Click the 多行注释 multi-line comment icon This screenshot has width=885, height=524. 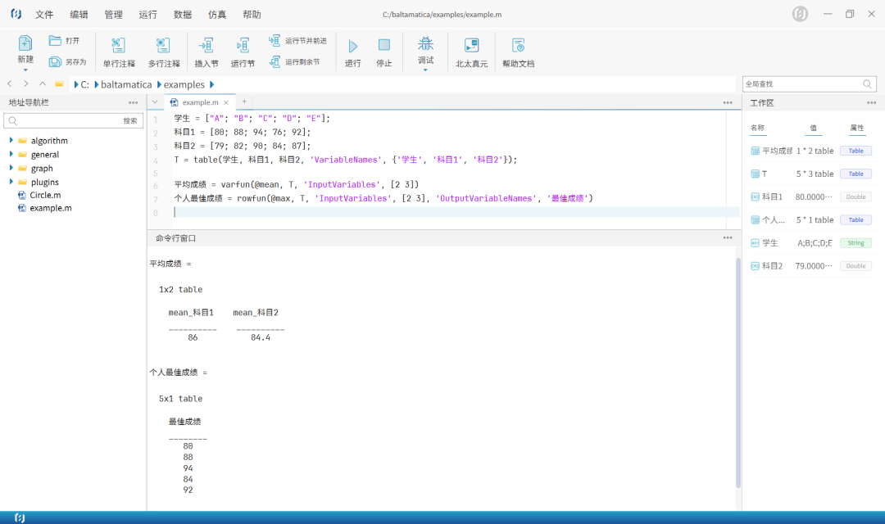point(163,46)
